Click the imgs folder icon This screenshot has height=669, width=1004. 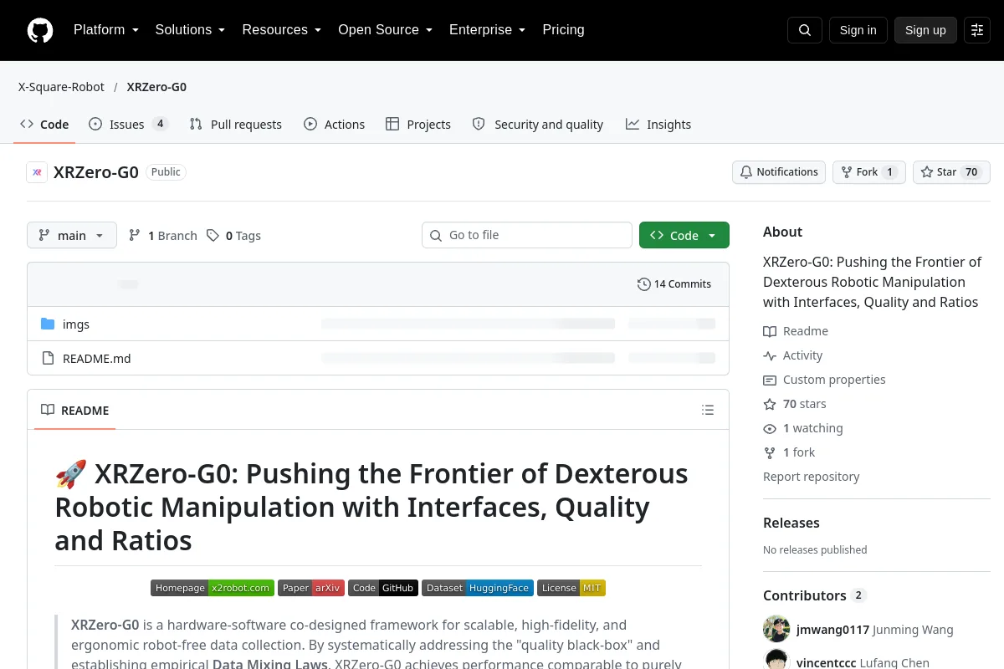(48, 324)
